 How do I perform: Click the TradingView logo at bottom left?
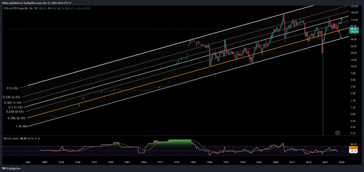[11, 168]
